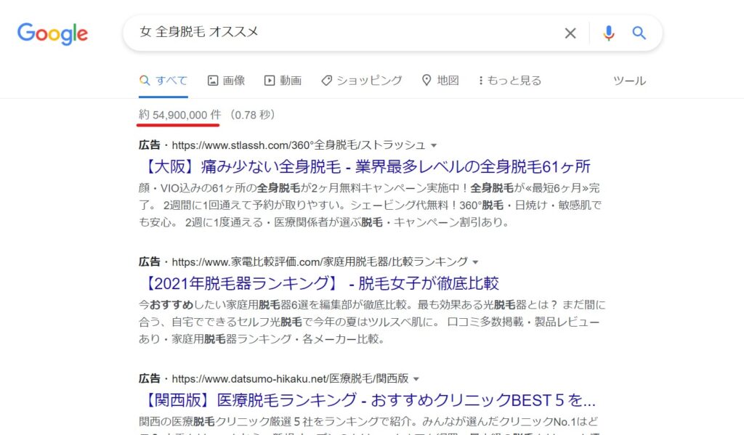Screen dimensions: 744x435
Task: Click the 家電比較評価.com ad URL
Action: click(x=320, y=261)
